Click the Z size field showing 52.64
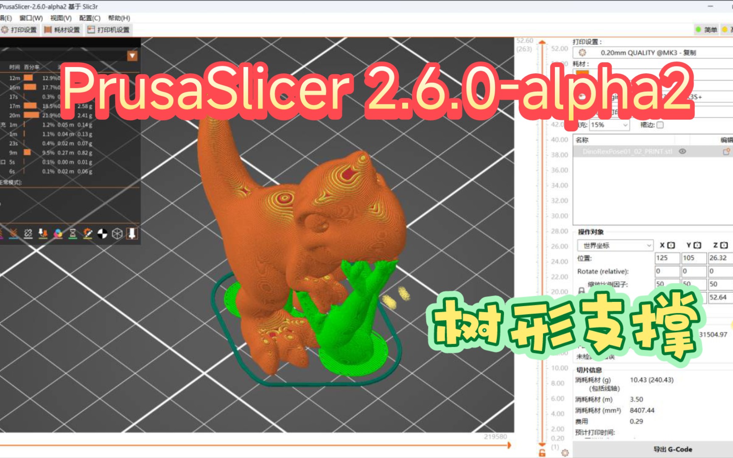 721,297
